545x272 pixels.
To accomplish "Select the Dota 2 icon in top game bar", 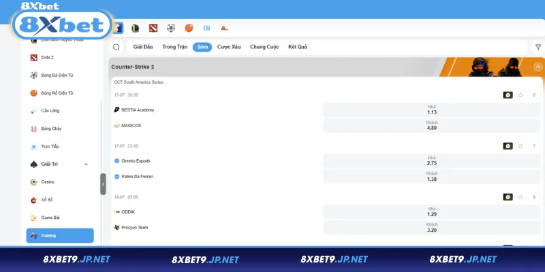I will click(x=153, y=28).
